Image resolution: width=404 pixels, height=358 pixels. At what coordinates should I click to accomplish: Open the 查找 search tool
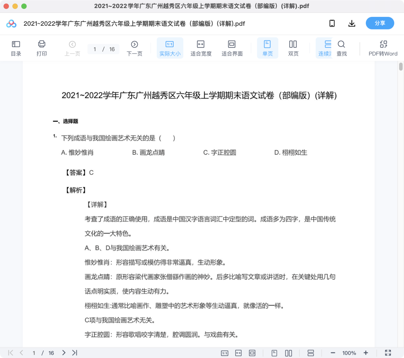[342, 48]
